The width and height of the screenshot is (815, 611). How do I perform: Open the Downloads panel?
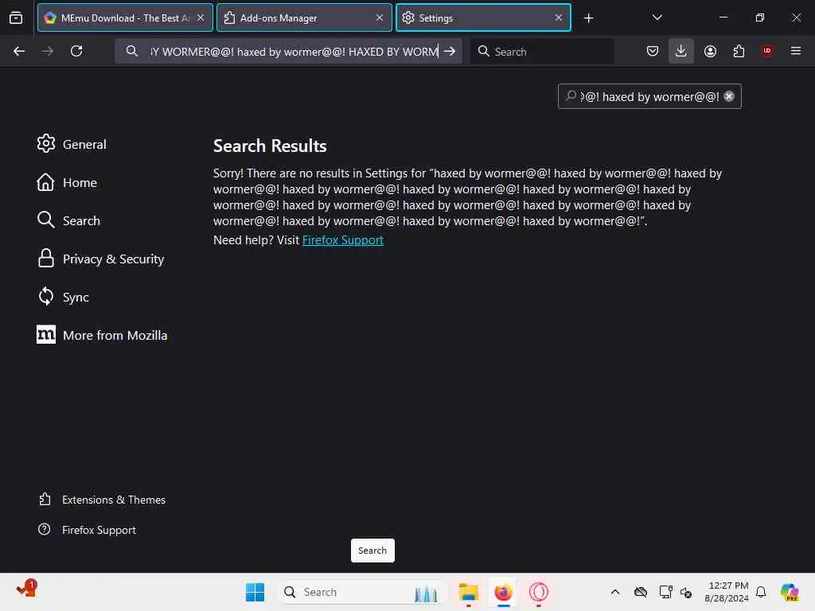681,51
